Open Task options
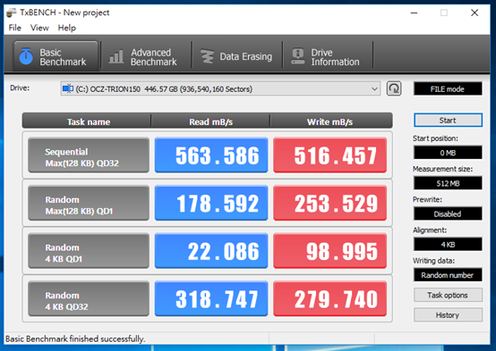This screenshot has height=351, width=496. [448, 295]
